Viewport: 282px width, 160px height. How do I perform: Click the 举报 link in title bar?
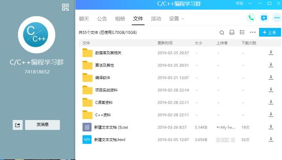click(x=239, y=4)
